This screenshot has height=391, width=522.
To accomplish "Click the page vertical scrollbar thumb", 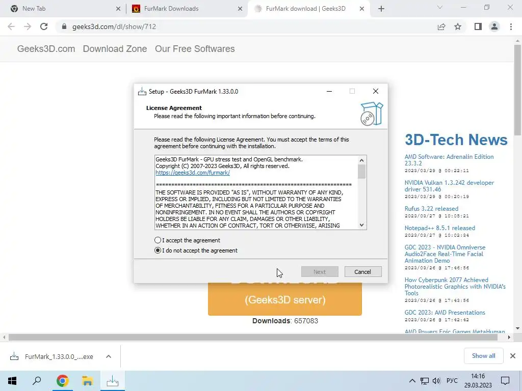I will click(x=517, y=90).
